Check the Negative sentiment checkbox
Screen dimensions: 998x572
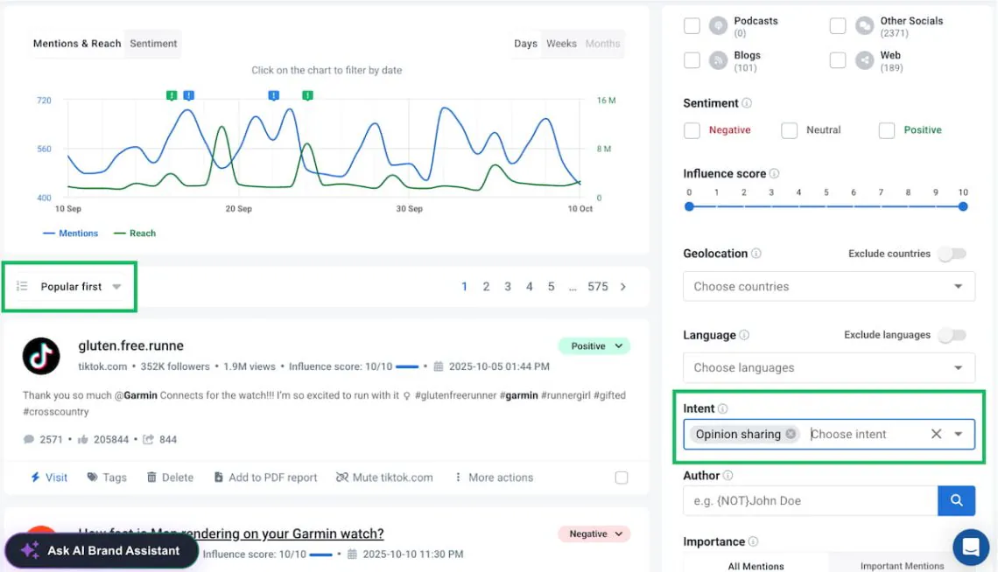(692, 130)
